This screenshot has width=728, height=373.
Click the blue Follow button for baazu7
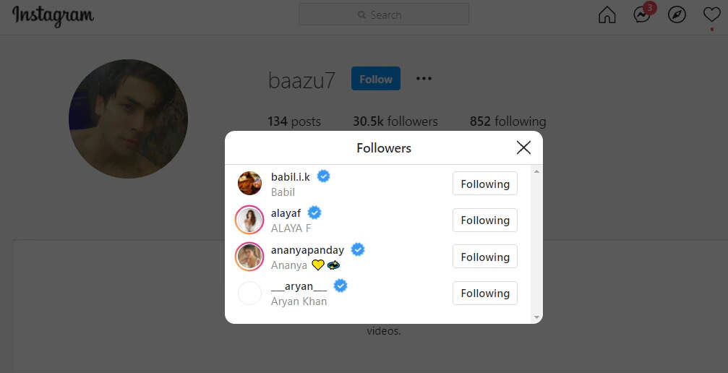(376, 79)
